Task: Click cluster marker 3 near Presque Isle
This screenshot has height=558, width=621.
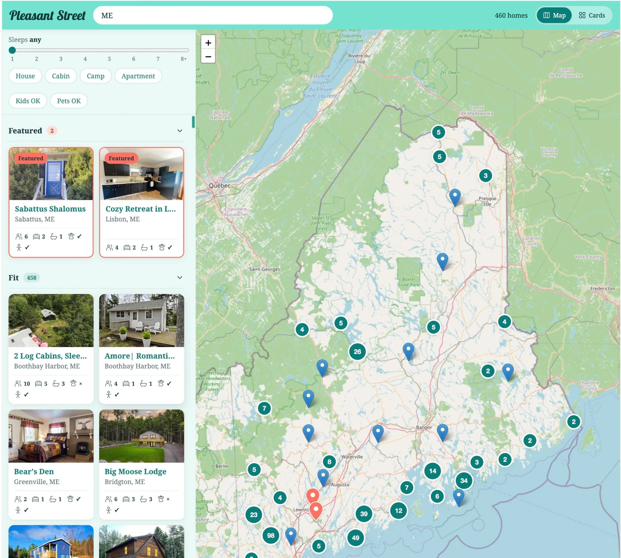Action: [486, 176]
